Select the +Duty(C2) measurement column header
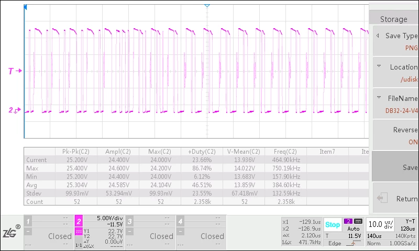 click(x=202, y=152)
